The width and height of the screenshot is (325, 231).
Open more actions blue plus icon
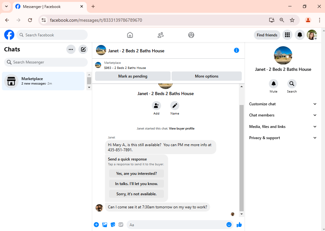pos(96,225)
